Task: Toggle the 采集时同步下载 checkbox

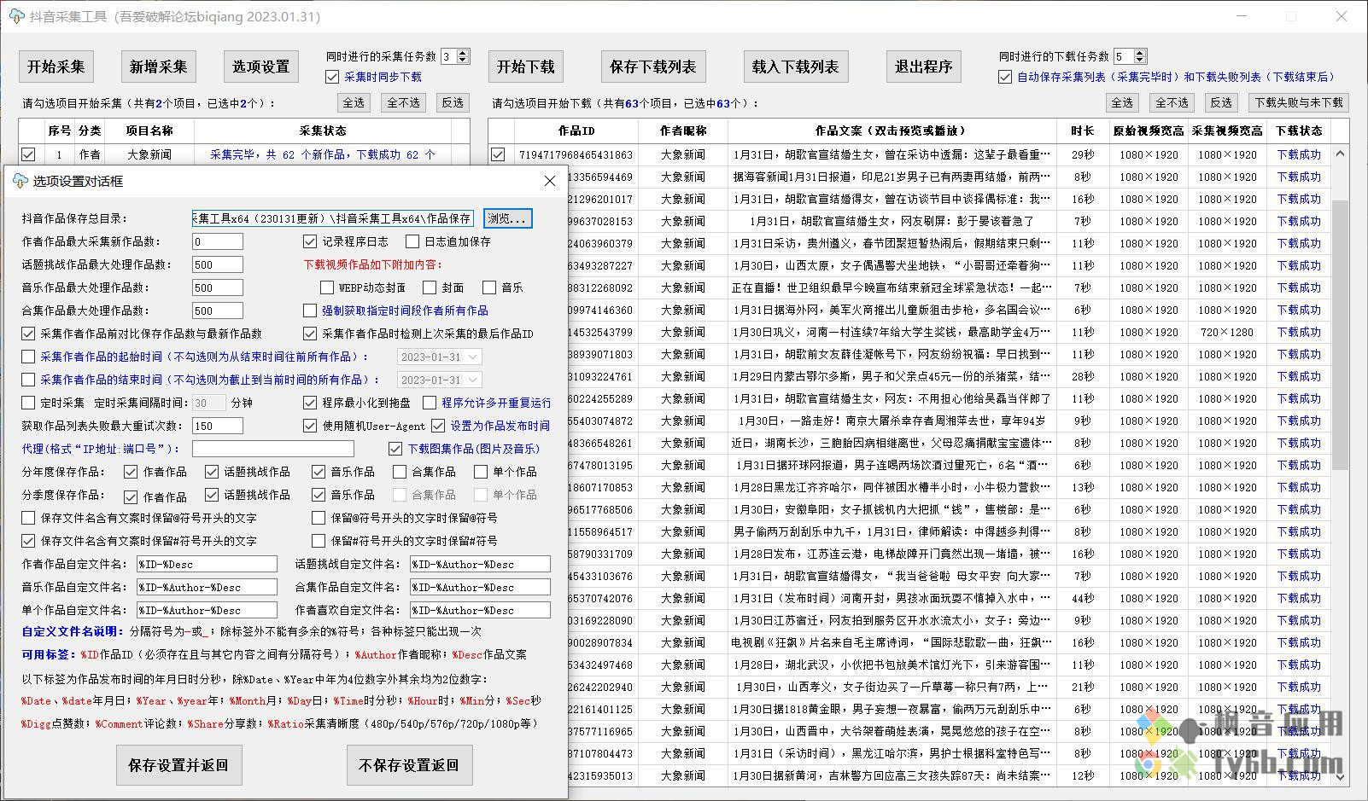Action: tap(333, 77)
